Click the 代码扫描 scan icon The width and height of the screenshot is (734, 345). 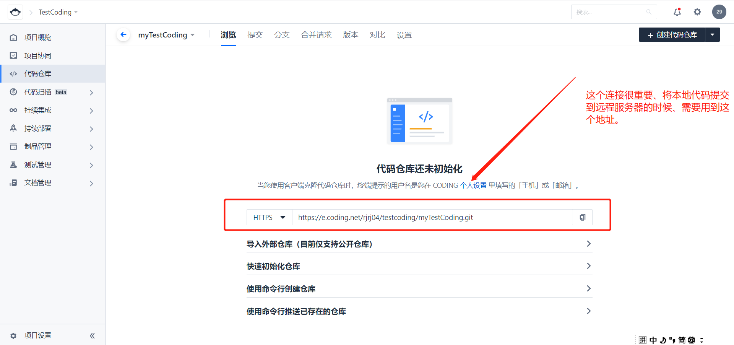13,92
